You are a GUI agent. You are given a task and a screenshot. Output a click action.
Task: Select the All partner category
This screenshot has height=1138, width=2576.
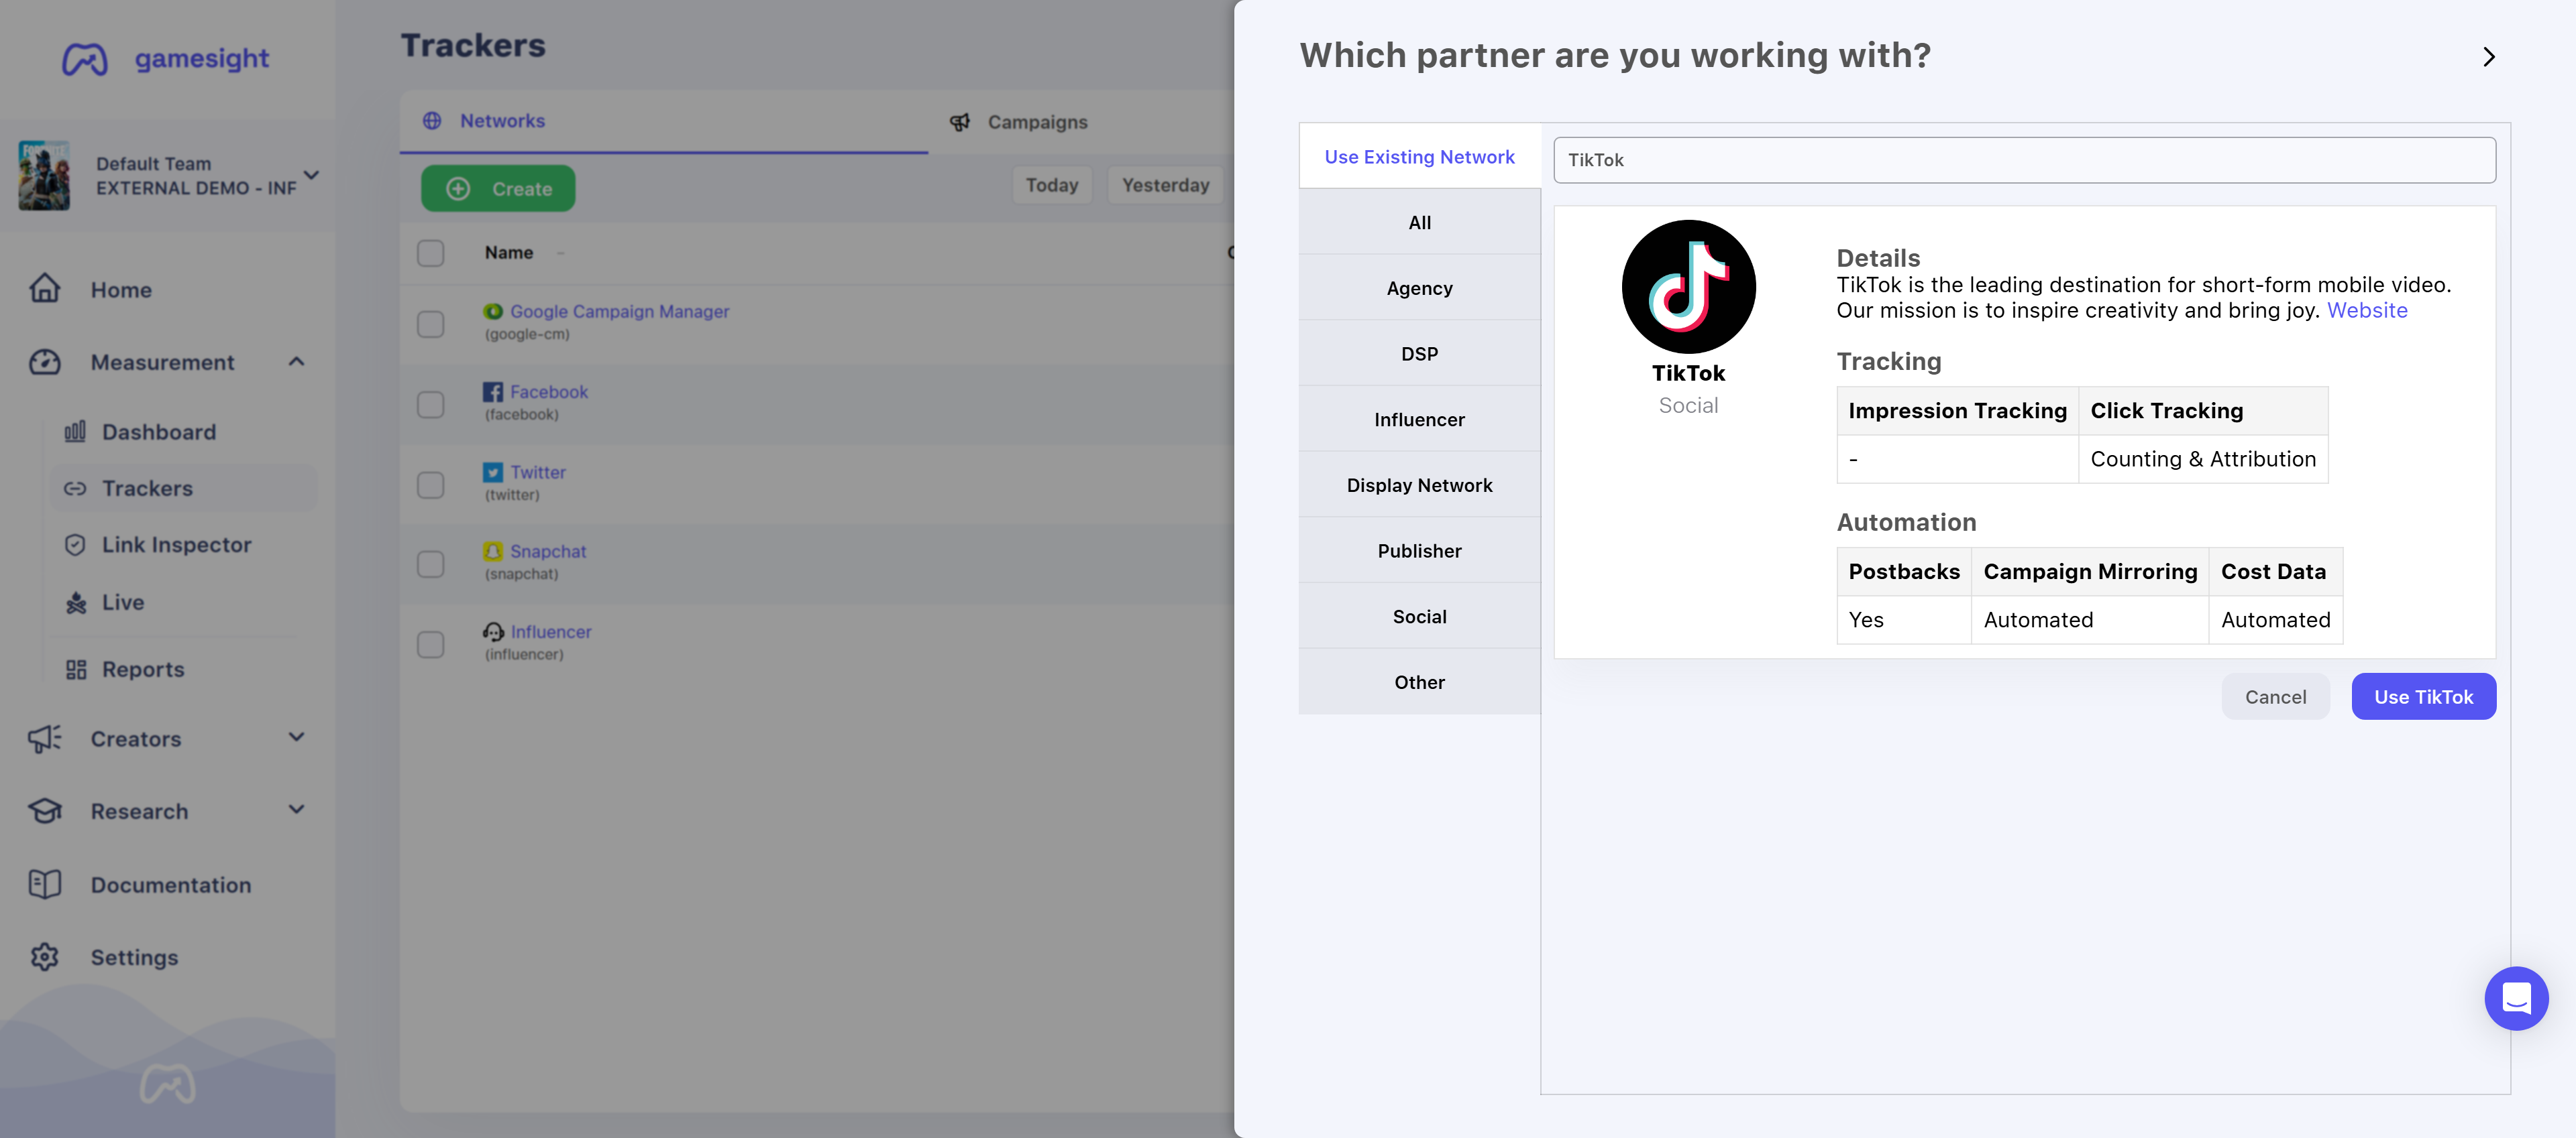1419,222
